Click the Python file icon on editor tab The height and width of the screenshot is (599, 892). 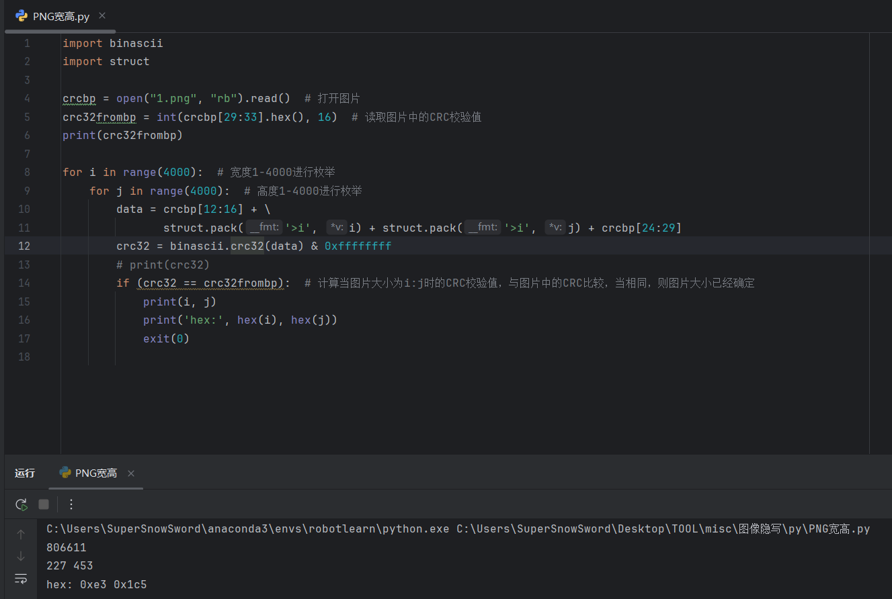point(22,16)
